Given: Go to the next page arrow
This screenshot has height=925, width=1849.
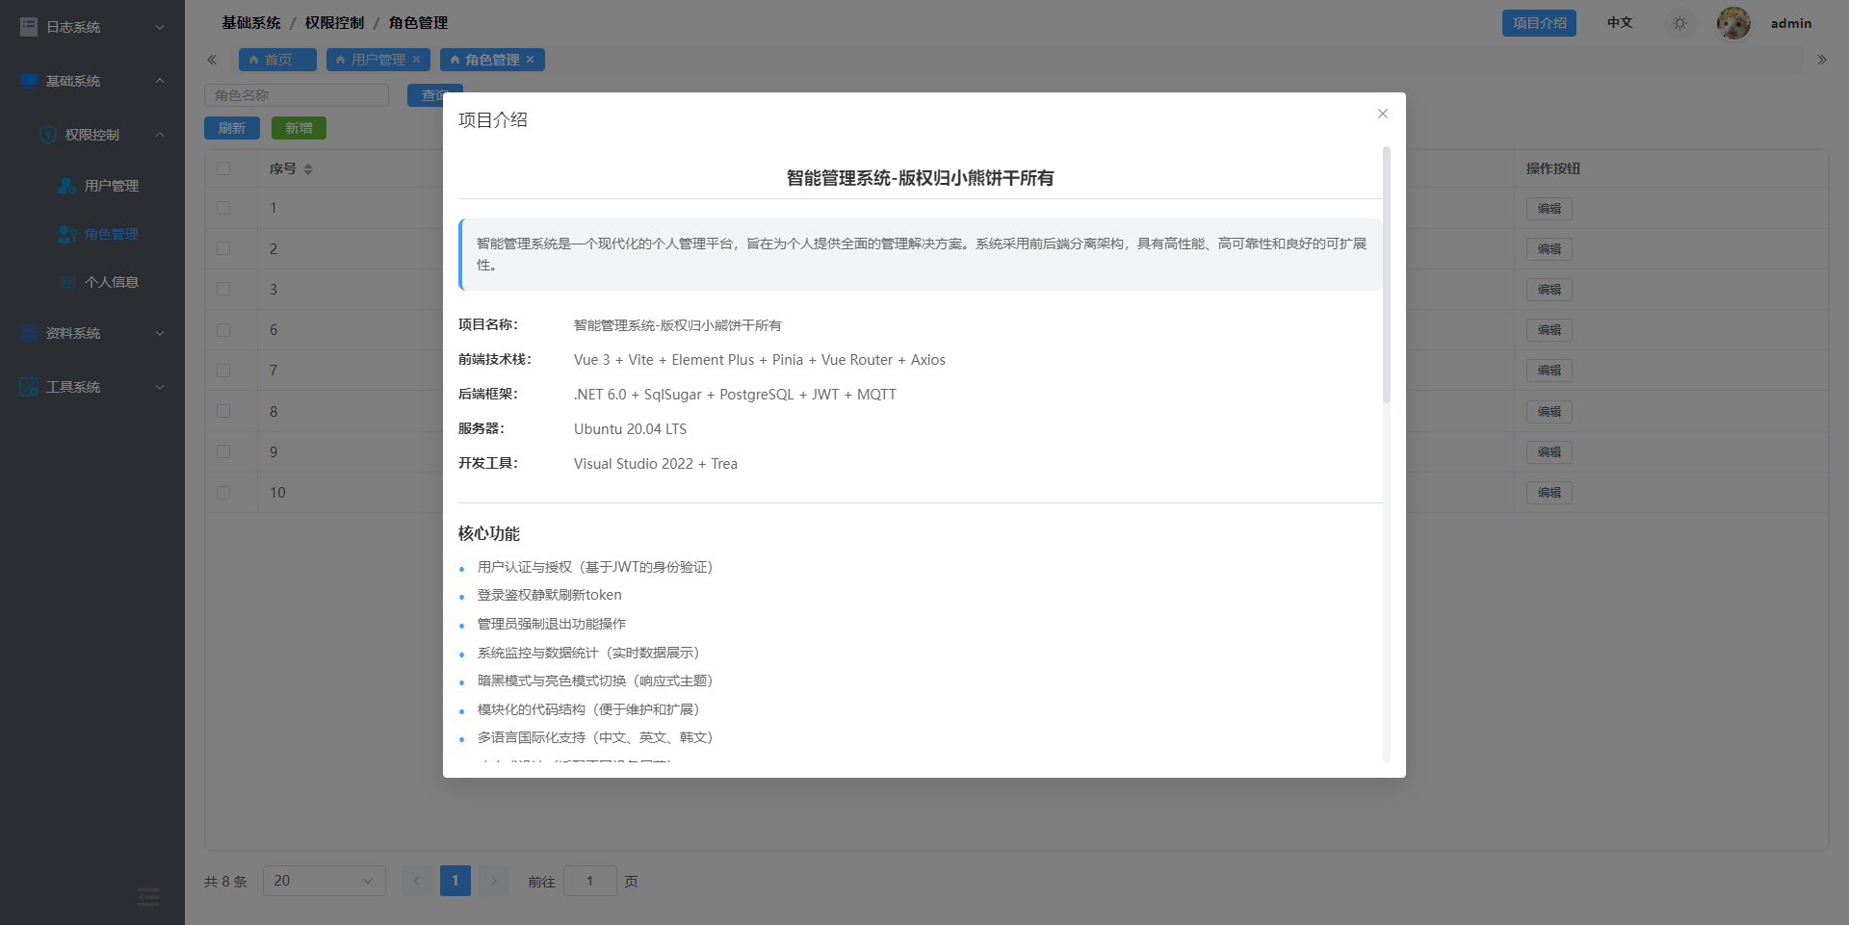Looking at the screenshot, I should click(494, 881).
